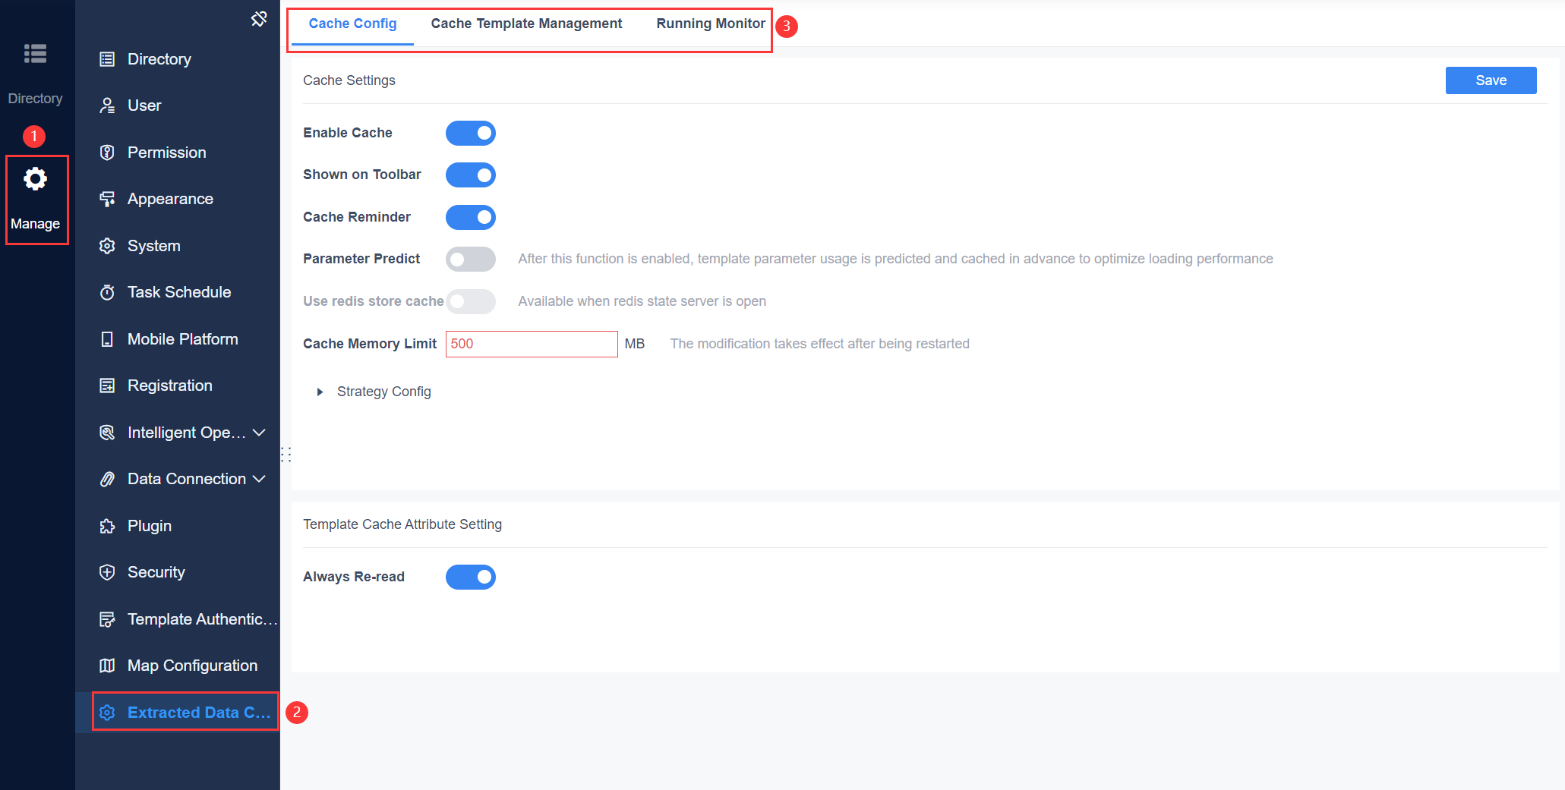The width and height of the screenshot is (1565, 790).
Task: Open the Task Schedule section
Action: click(179, 292)
